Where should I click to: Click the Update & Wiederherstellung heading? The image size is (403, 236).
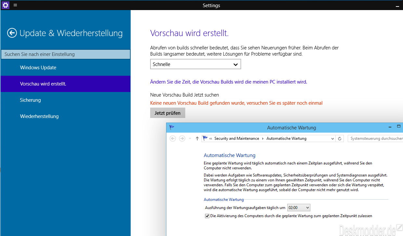click(x=71, y=33)
